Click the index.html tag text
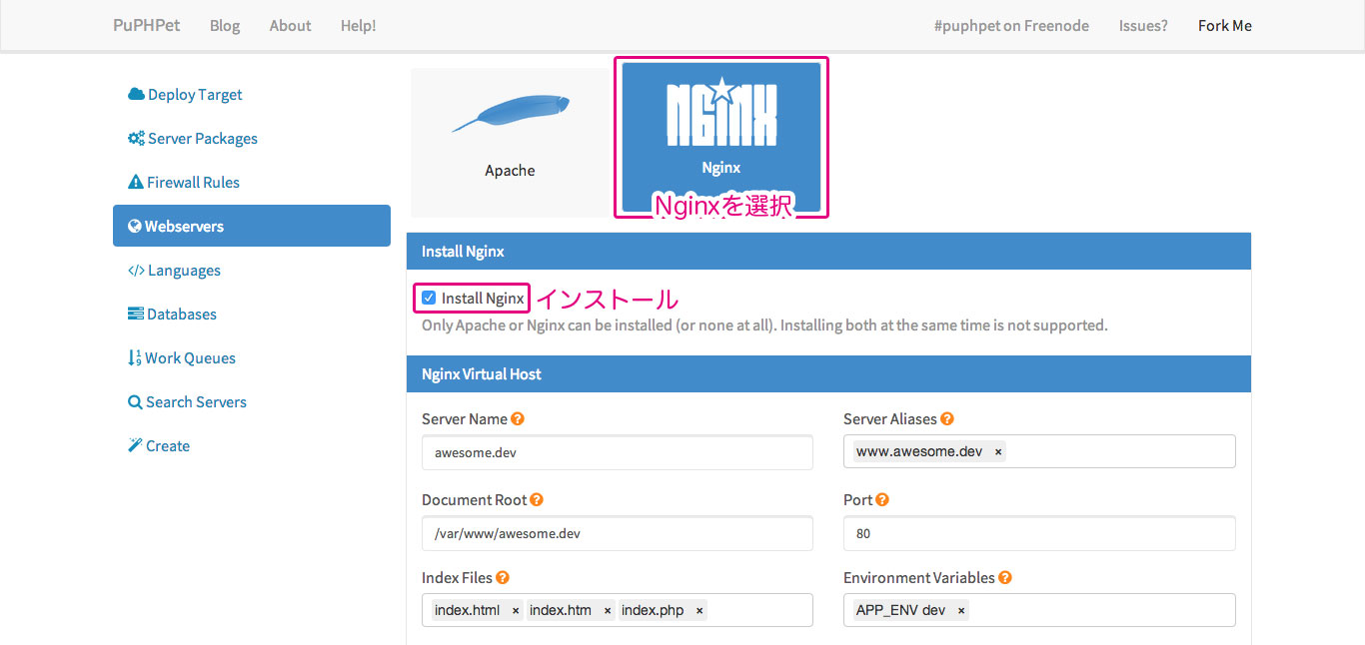 click(467, 611)
